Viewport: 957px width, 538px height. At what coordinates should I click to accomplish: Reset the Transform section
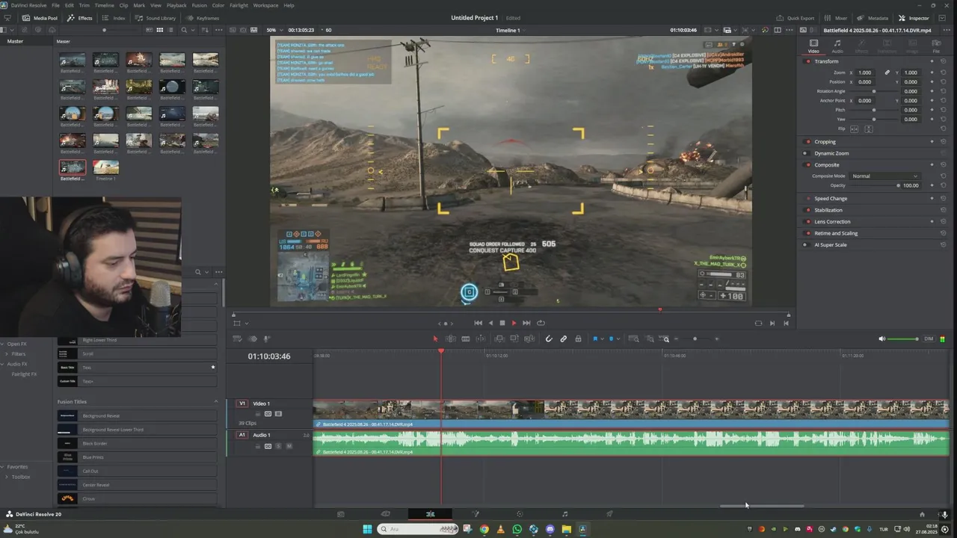pos(943,61)
